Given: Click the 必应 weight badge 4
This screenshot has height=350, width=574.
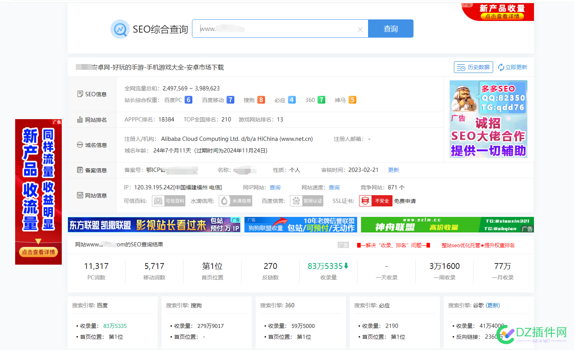Looking at the screenshot, I should point(292,100).
